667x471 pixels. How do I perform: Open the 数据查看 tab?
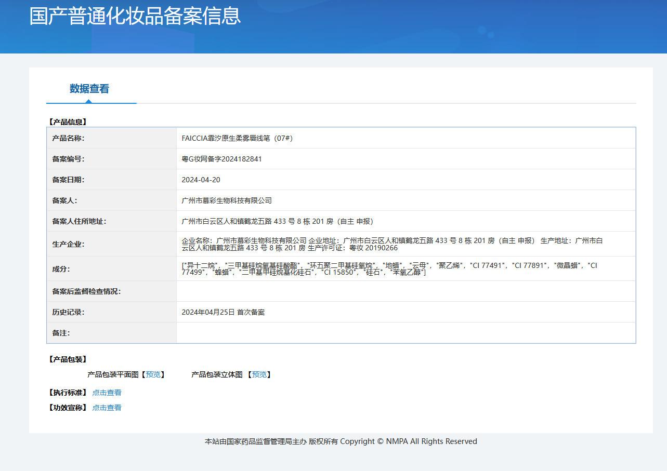tap(89, 89)
